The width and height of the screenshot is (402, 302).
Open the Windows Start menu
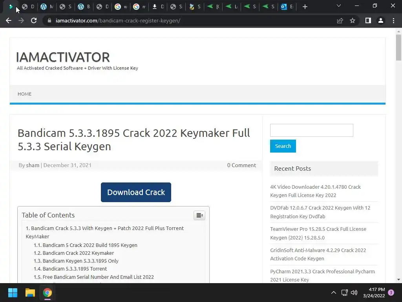click(13, 293)
